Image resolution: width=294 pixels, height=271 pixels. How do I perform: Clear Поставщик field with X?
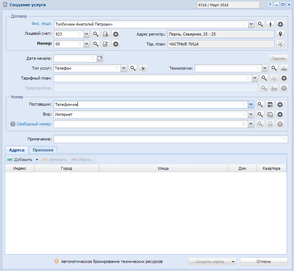(244, 105)
